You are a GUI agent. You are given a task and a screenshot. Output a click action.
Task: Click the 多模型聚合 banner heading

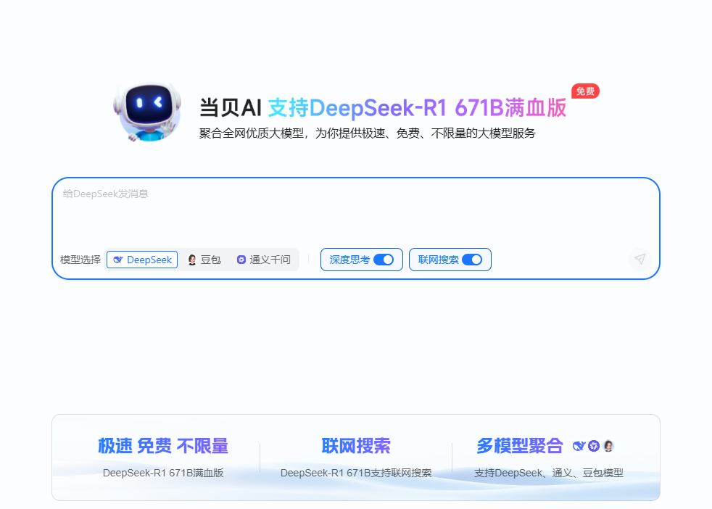pyautogui.click(x=520, y=446)
